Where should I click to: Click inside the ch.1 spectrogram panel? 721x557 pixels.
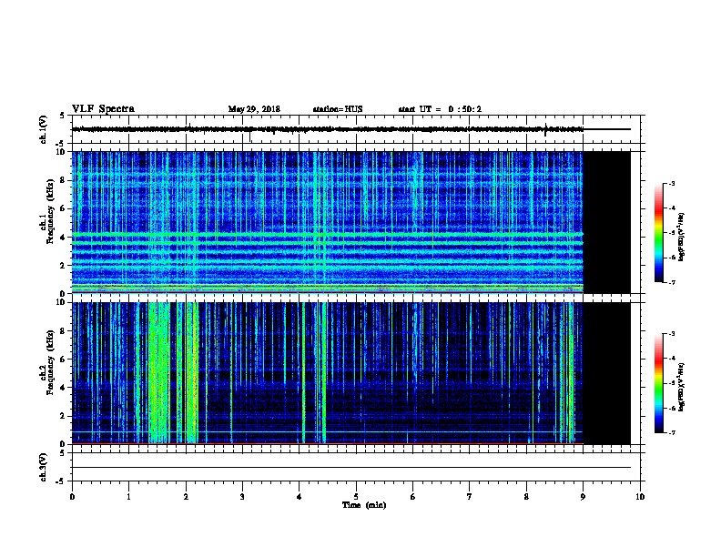328,222
